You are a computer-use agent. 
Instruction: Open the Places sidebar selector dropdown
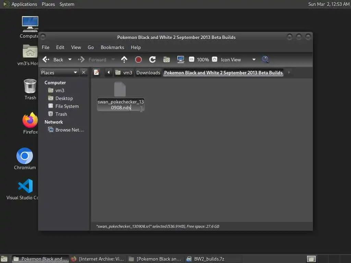(x=59, y=73)
